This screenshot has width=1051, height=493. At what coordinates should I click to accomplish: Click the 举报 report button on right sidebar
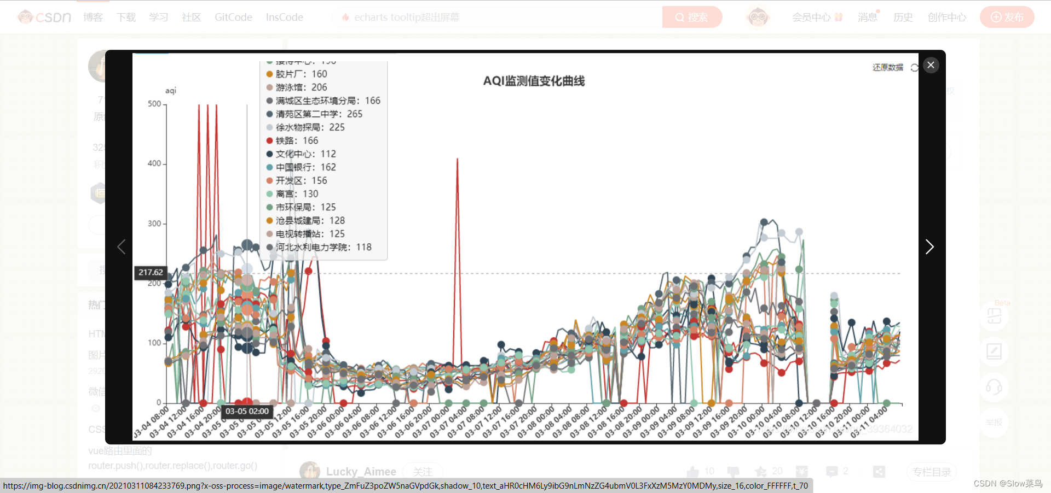point(994,422)
